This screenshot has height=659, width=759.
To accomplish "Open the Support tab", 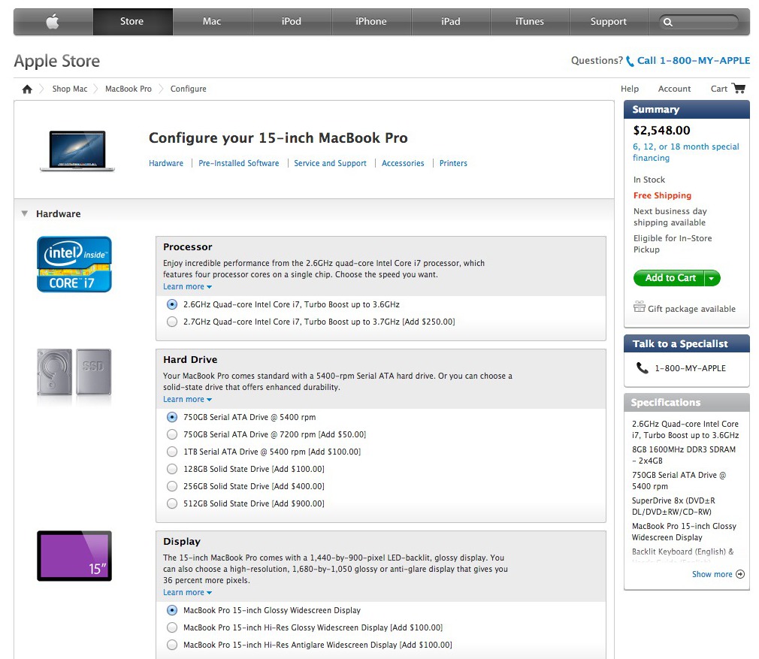I will (x=609, y=21).
